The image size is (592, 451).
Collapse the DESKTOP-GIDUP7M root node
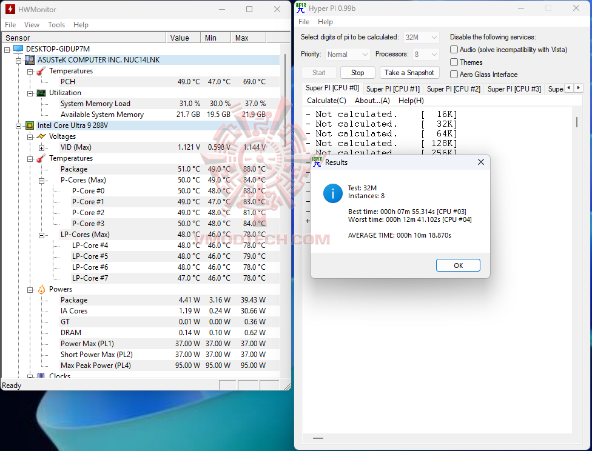tap(7, 50)
